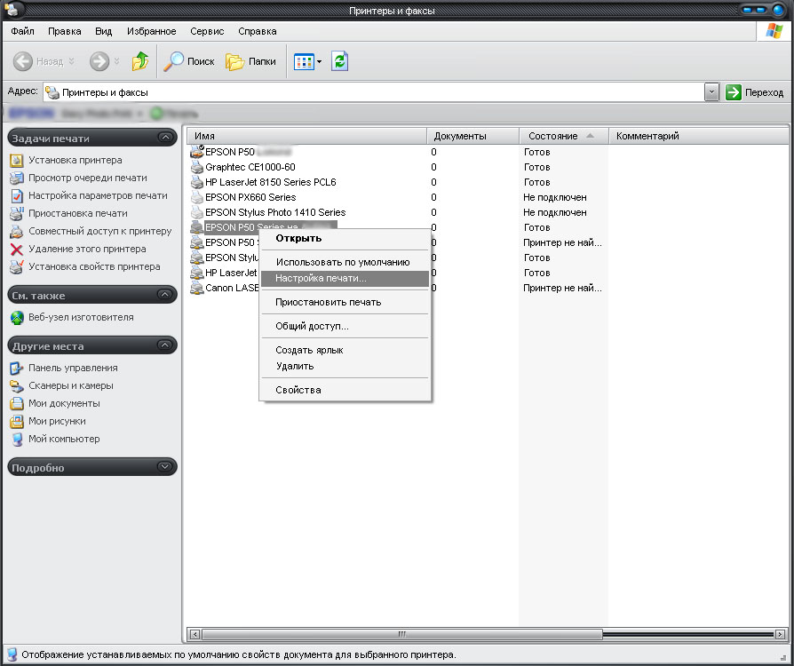Click the Forward green arrow icon

(x=99, y=61)
